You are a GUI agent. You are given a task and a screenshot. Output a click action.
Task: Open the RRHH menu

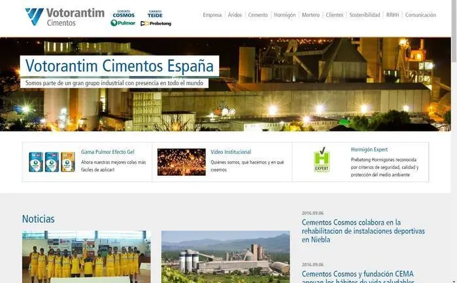[392, 15]
